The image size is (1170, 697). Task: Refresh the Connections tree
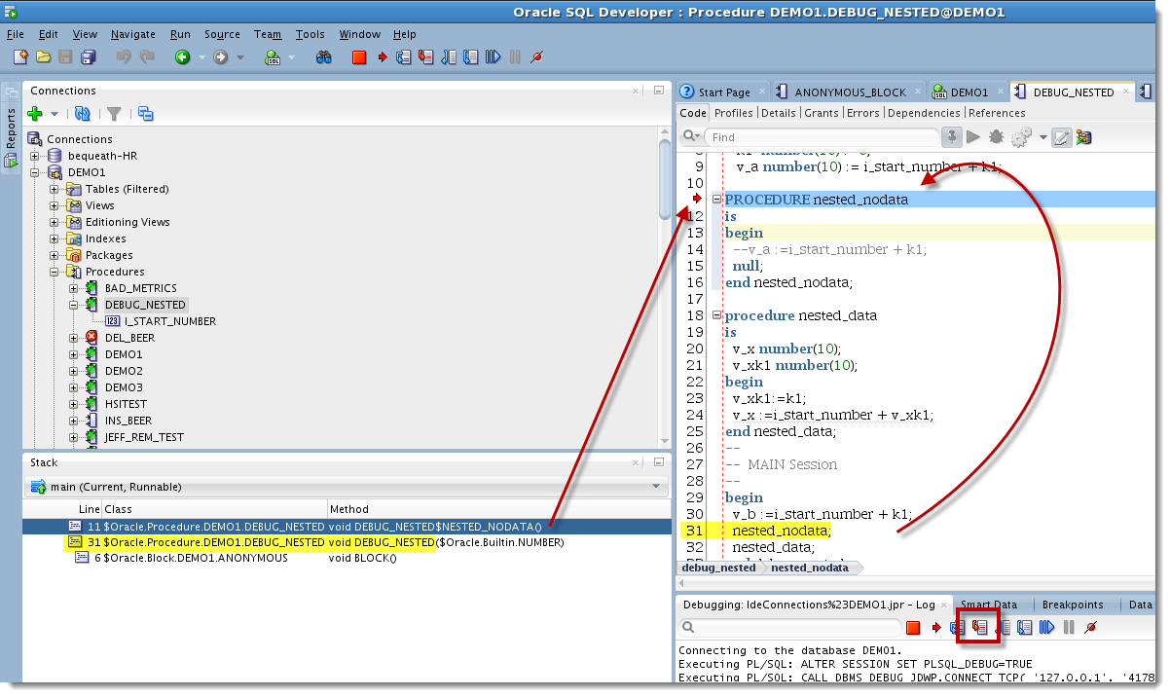coord(83,114)
